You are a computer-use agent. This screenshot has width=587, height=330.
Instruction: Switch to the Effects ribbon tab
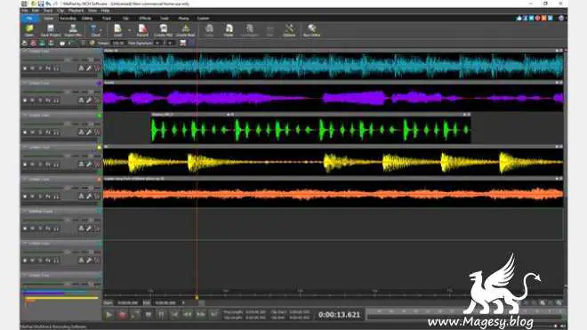(x=145, y=18)
